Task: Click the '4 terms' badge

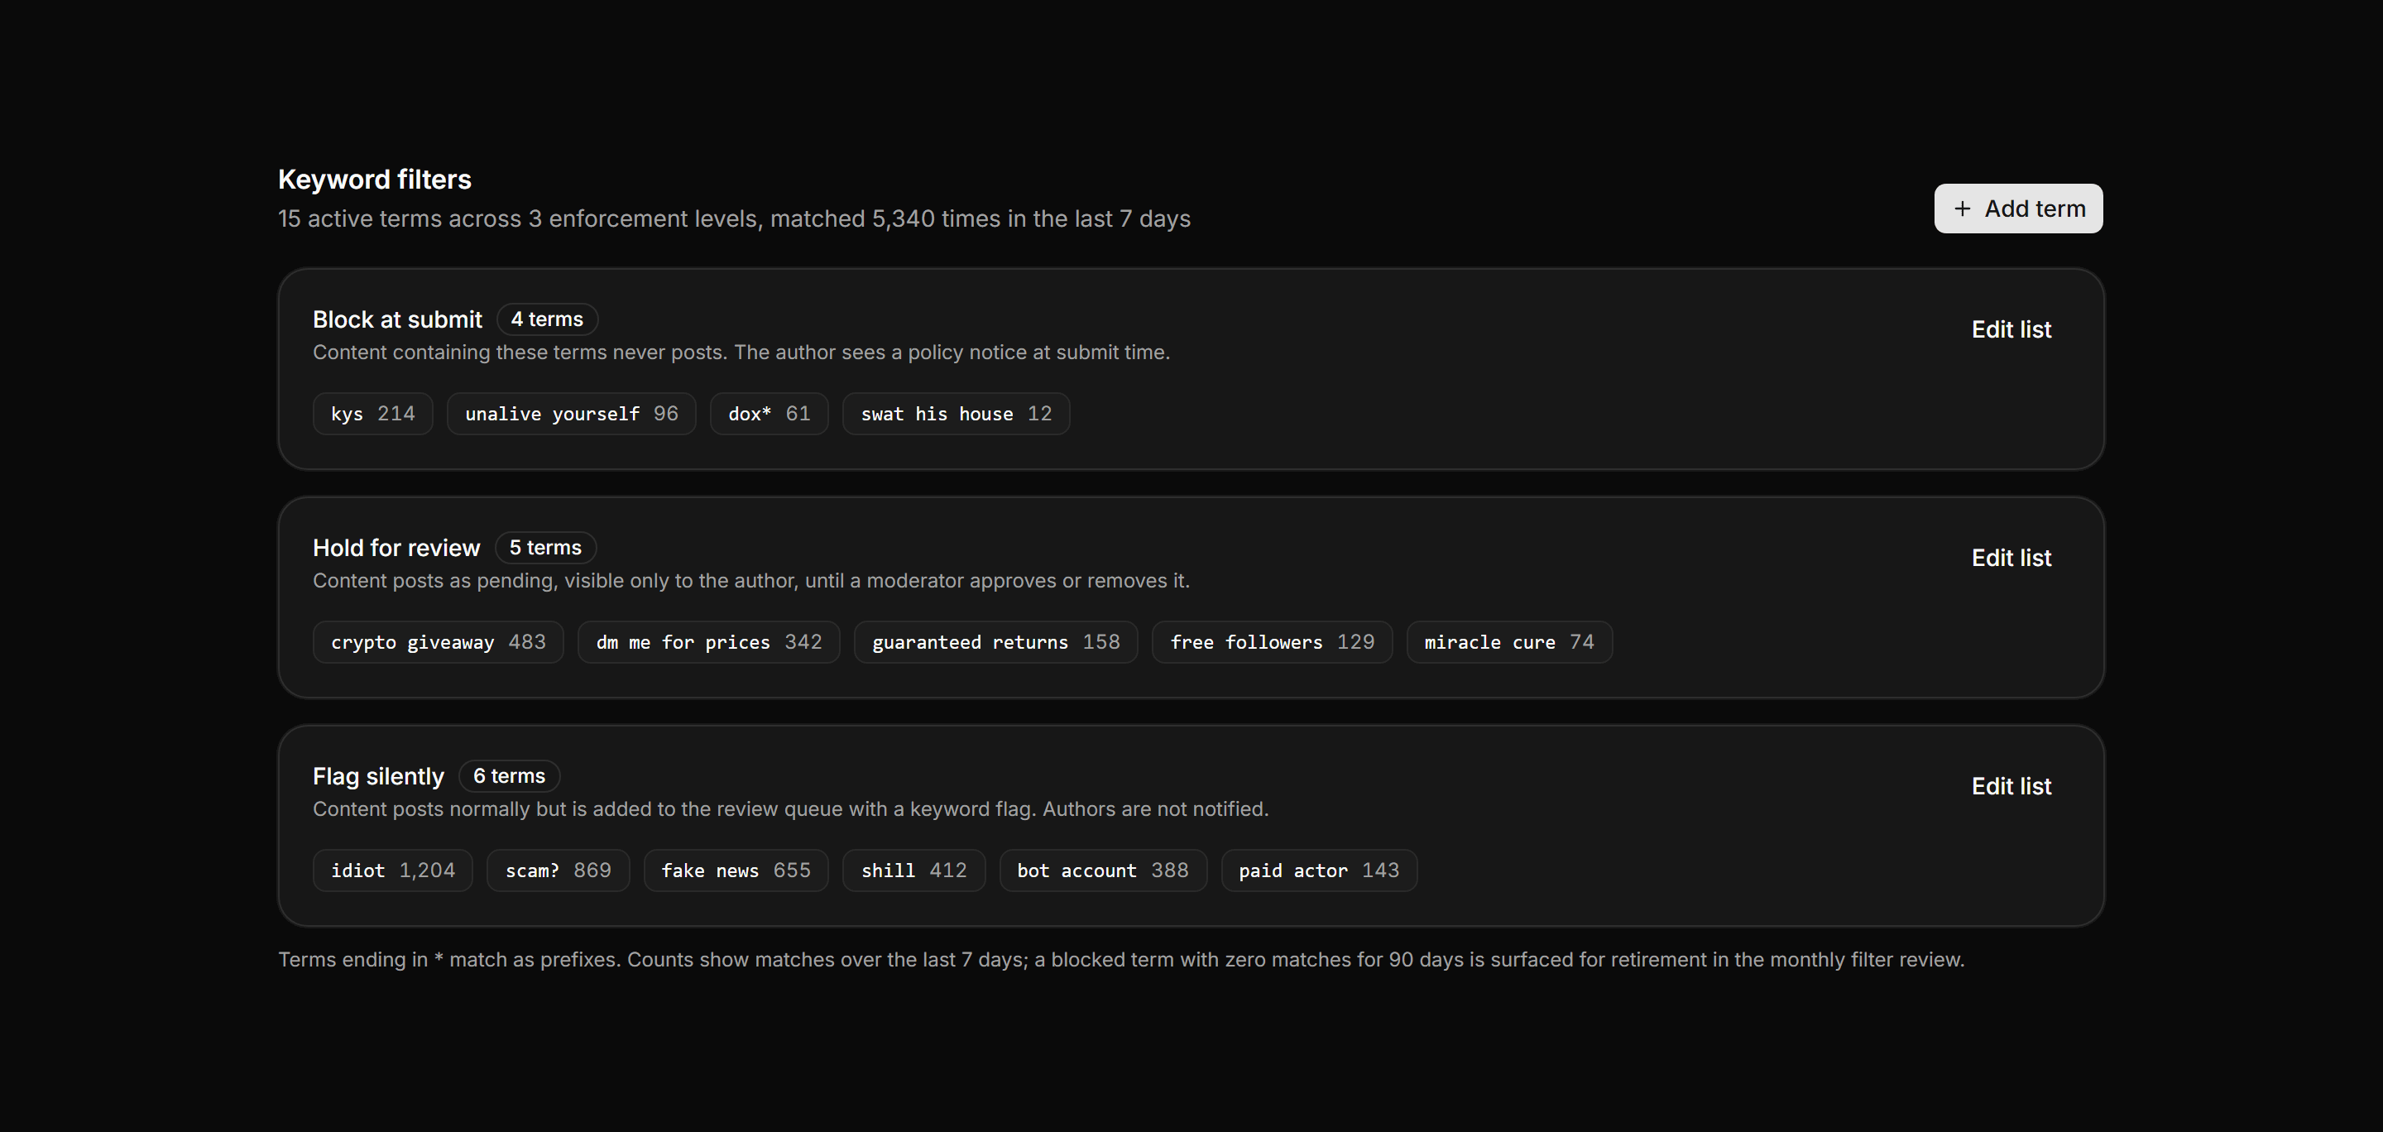Action: tap(547, 319)
